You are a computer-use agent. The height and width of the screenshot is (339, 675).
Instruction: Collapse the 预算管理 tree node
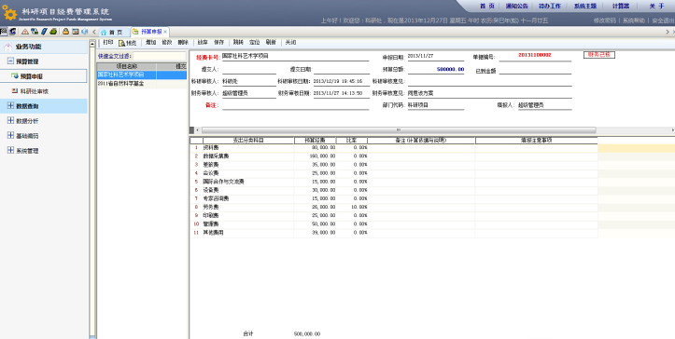[x=10, y=61]
